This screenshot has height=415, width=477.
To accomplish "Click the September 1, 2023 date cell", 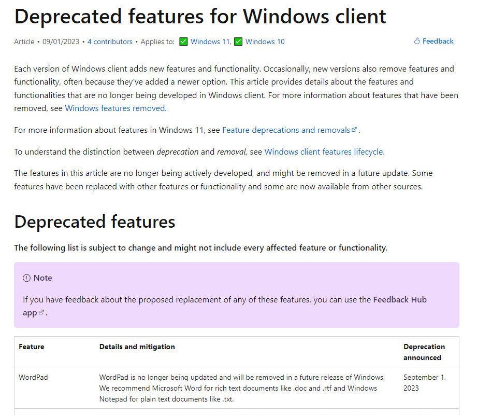I will tap(424, 382).
